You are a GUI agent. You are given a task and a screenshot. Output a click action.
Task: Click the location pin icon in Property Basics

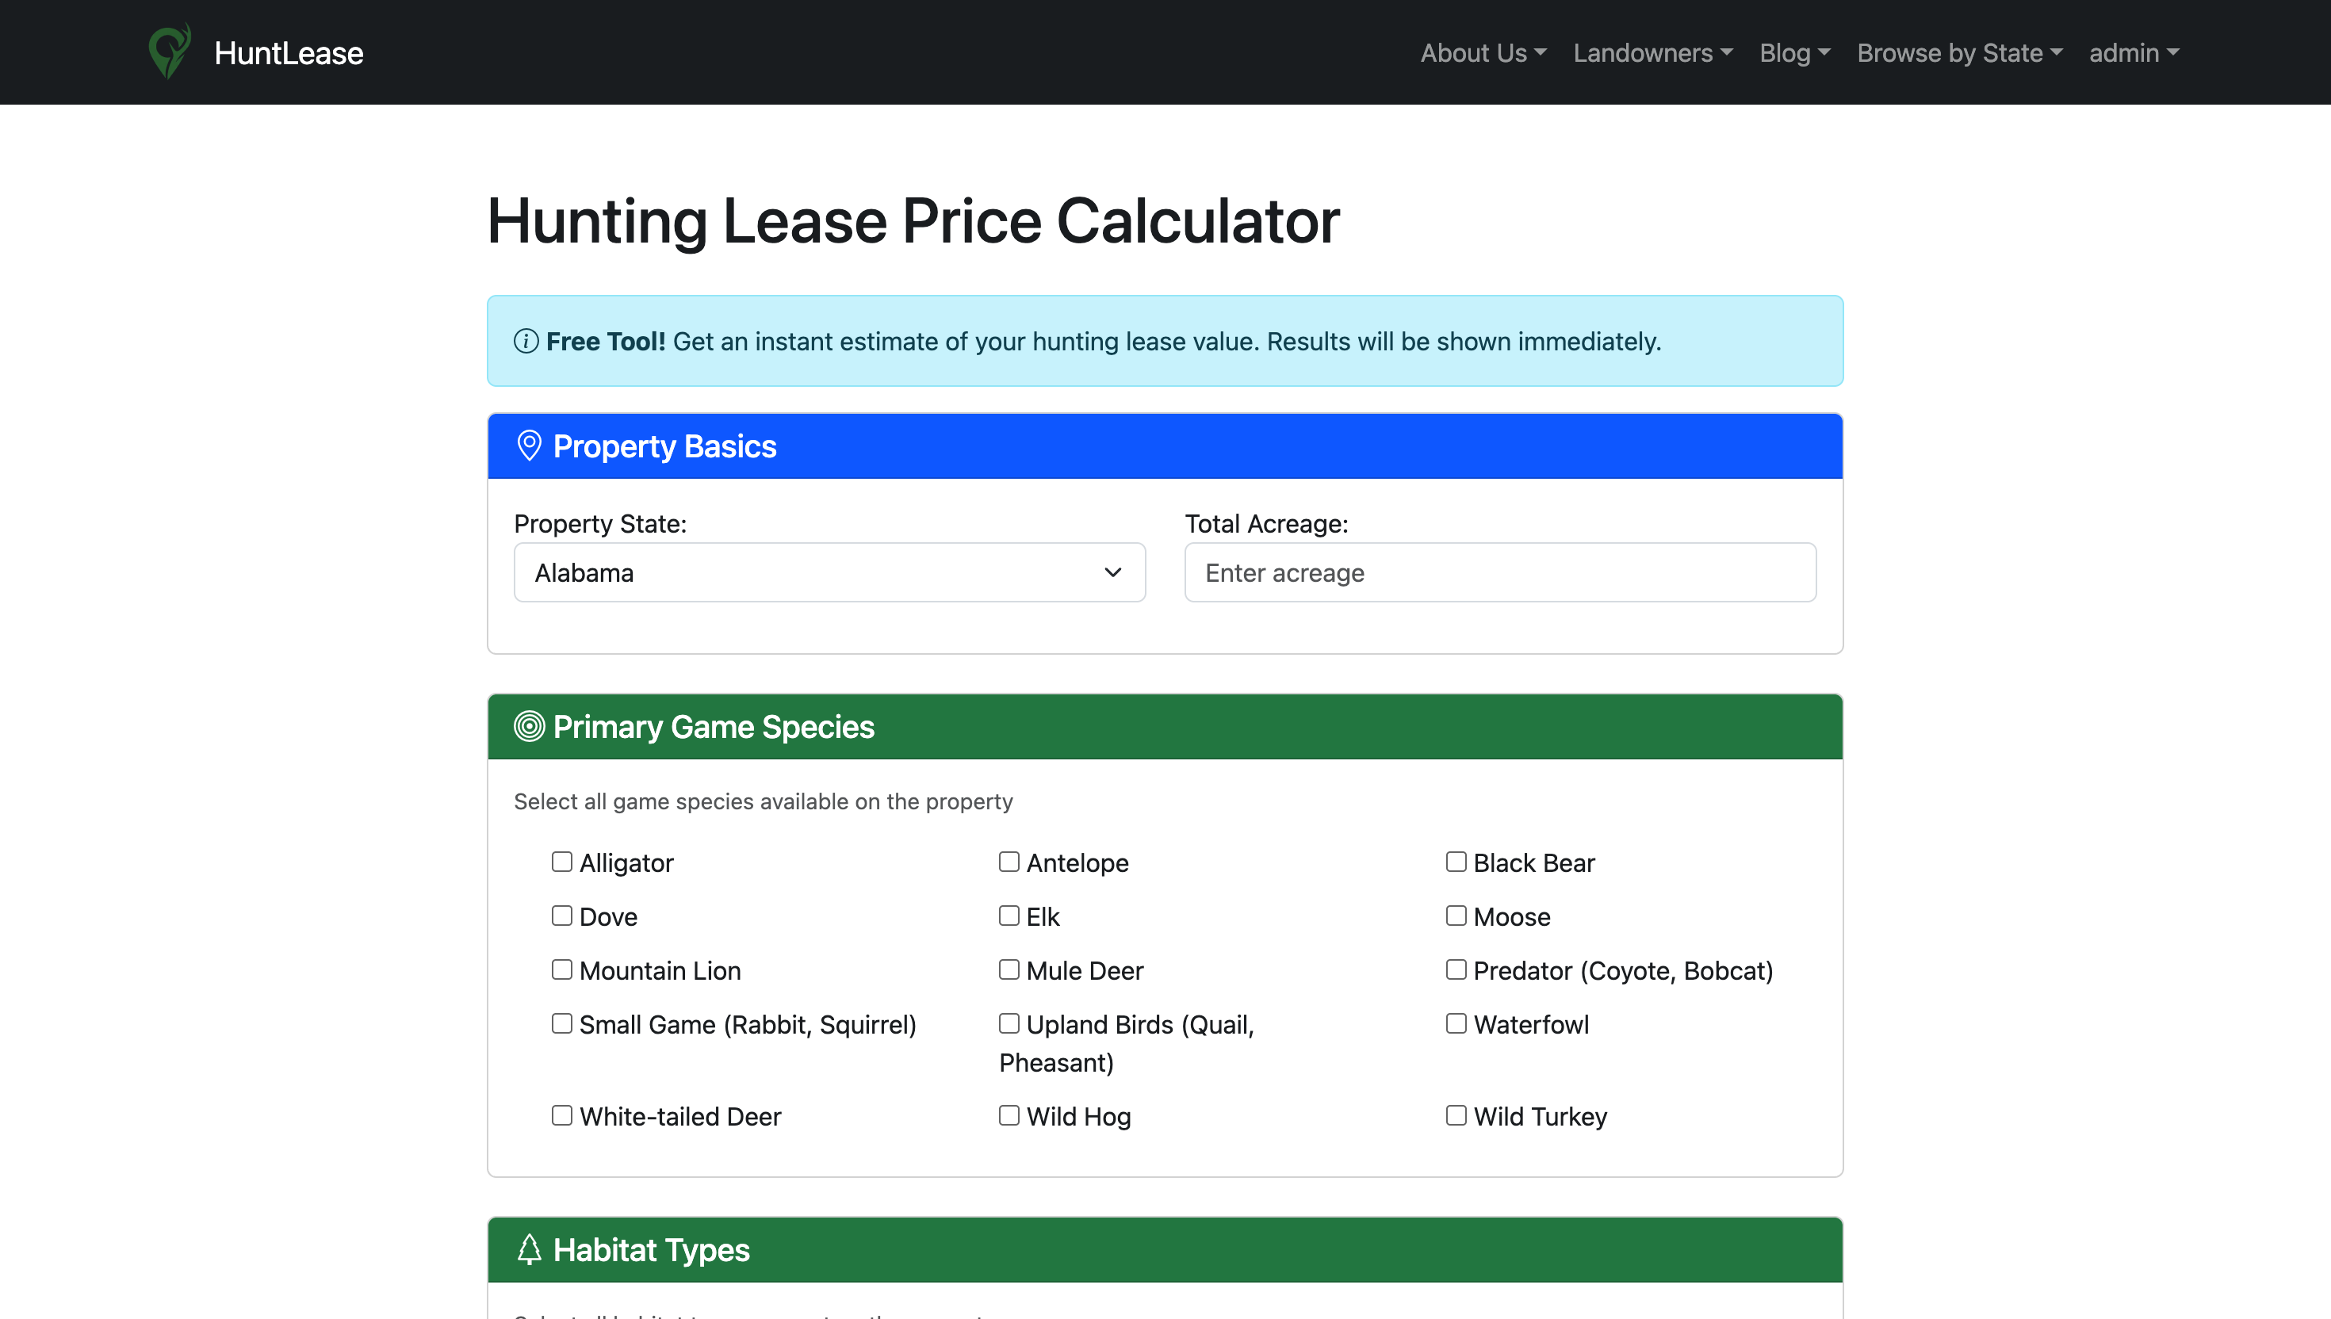coord(529,445)
